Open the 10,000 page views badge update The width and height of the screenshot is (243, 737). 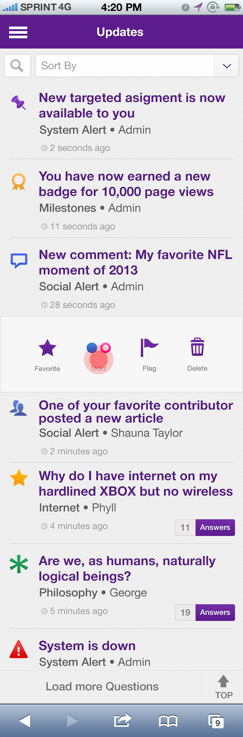pyautogui.click(x=126, y=184)
